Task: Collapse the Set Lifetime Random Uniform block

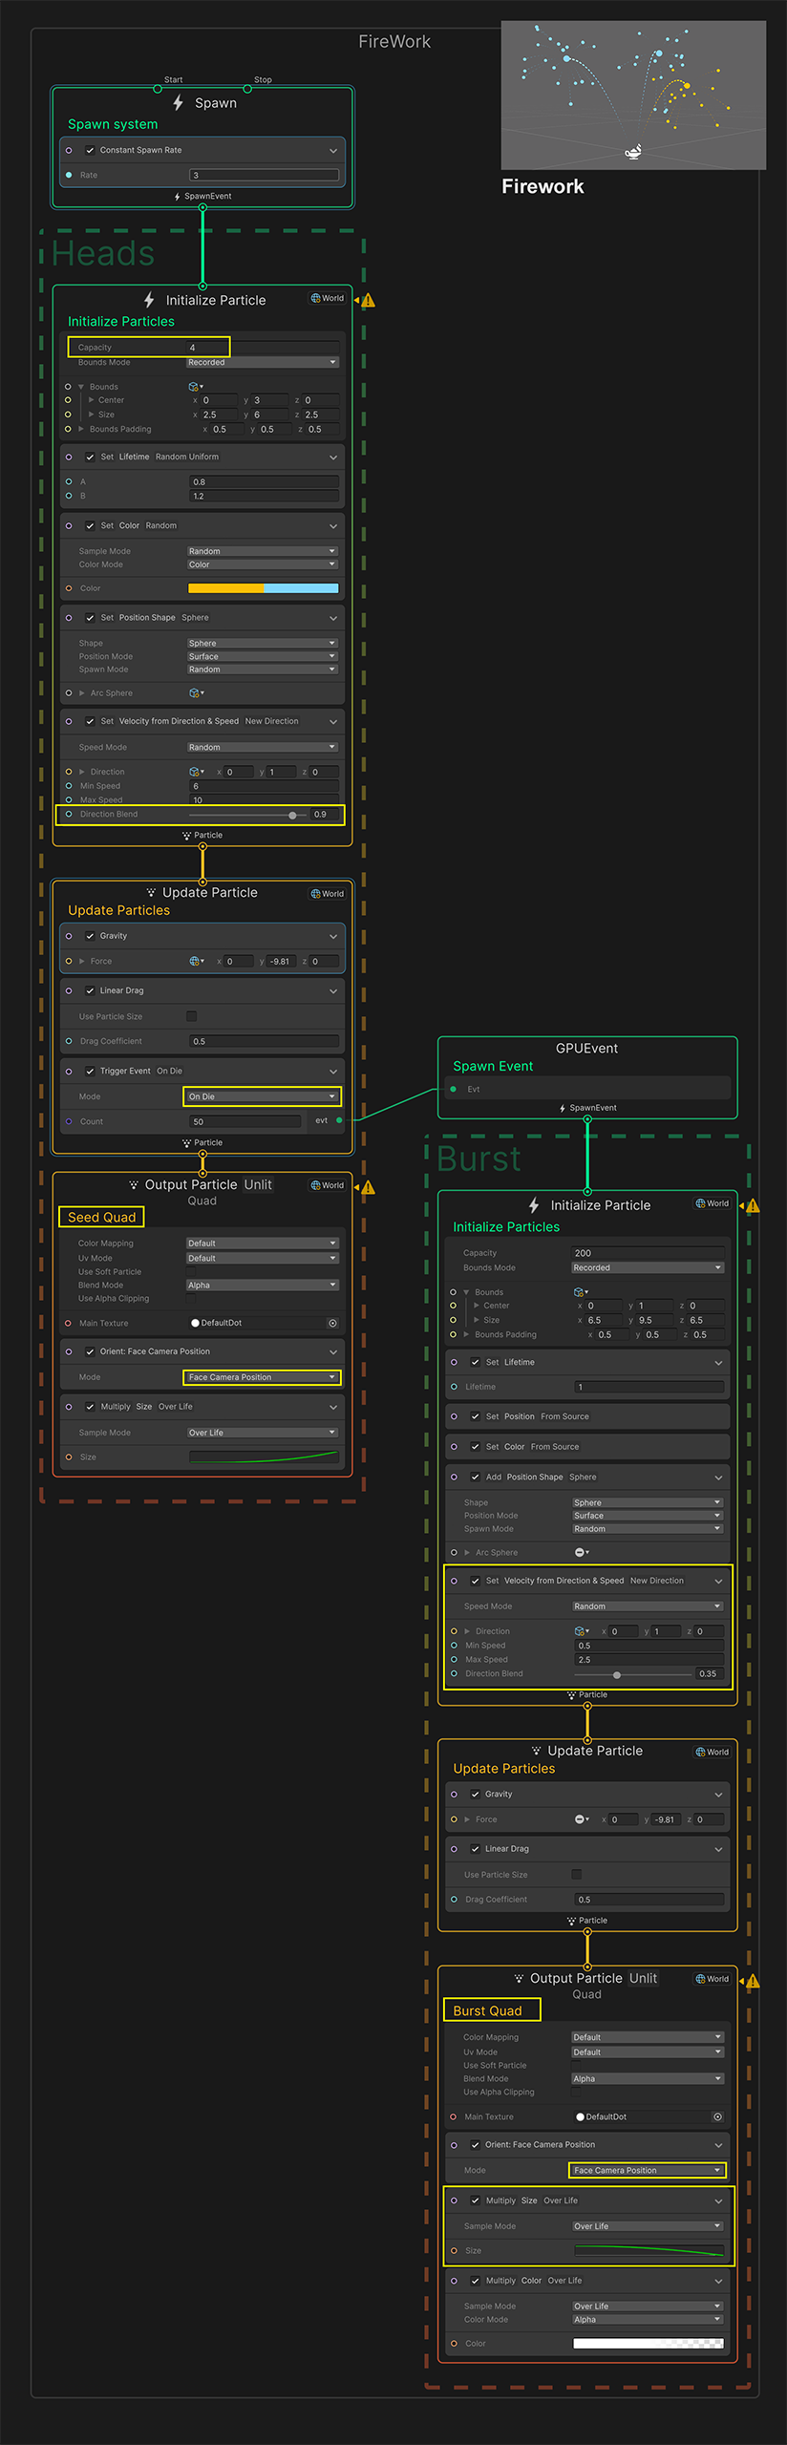Action: tap(333, 457)
